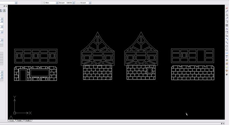Viewport: 230px width, 125px height.
Task: Select the curved arc Trim tool icon
Action: point(227,39)
